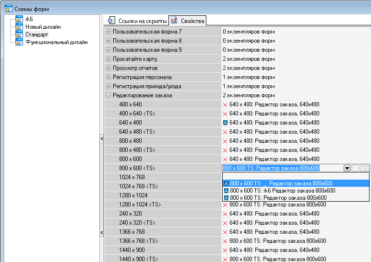The height and width of the screenshot is (262, 371).
Task: Click the Функциональный дизайн scheme icon
Action: coord(19,42)
